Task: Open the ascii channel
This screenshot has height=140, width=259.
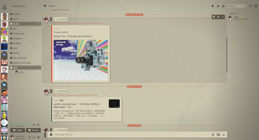Action: click(25, 19)
